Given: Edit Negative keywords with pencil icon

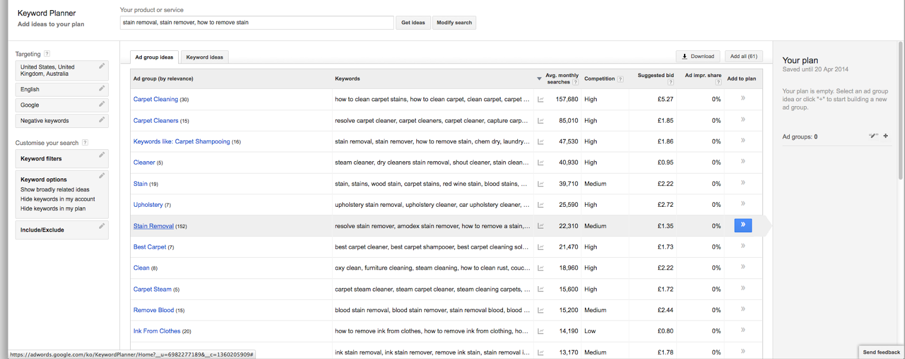Looking at the screenshot, I should click(102, 119).
